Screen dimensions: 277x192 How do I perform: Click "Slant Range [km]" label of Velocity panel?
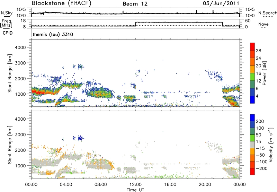click(10, 145)
